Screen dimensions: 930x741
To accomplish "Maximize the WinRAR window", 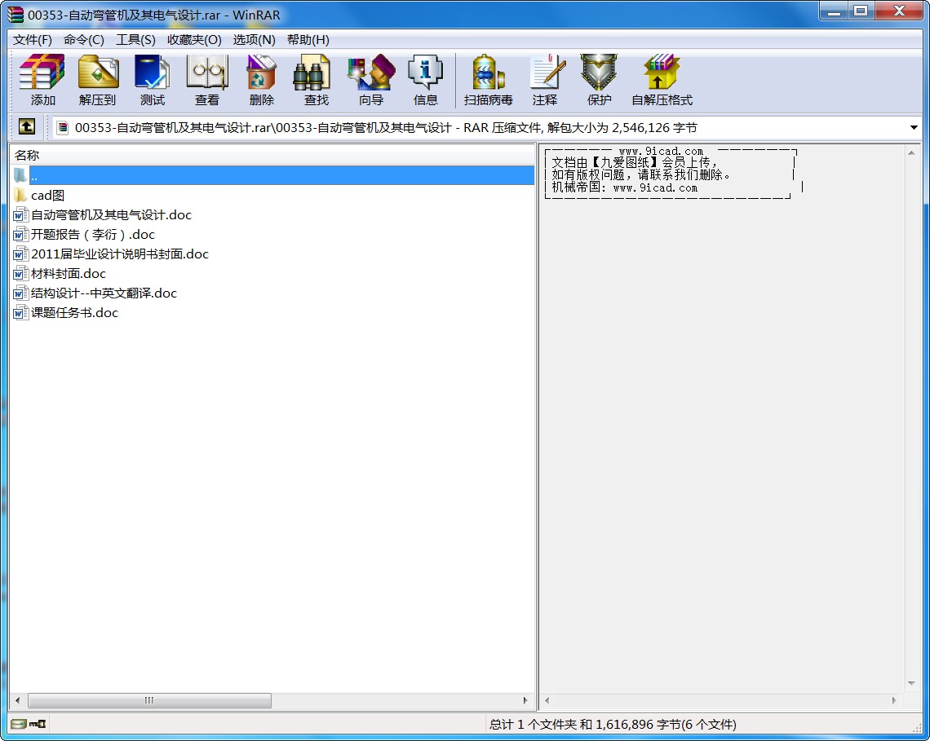I will coord(861,11).
